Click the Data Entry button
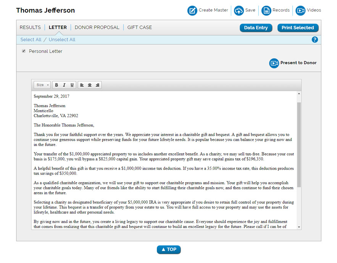Image resolution: width=337 pixels, height=263 pixels. tap(256, 28)
